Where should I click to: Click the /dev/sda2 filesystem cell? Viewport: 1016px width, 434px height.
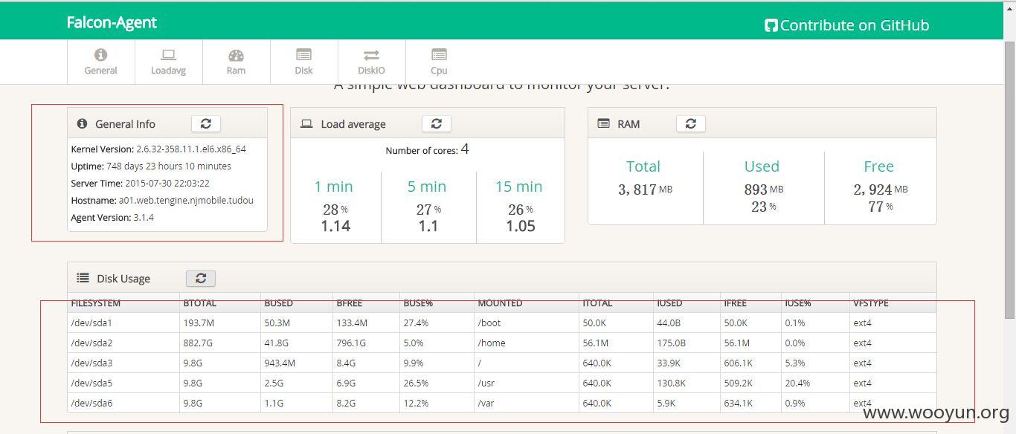pos(123,343)
